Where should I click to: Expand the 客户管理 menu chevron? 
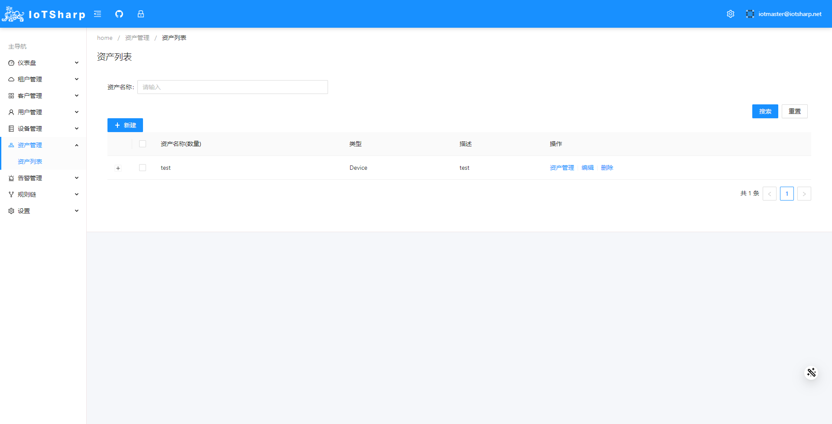pos(77,96)
